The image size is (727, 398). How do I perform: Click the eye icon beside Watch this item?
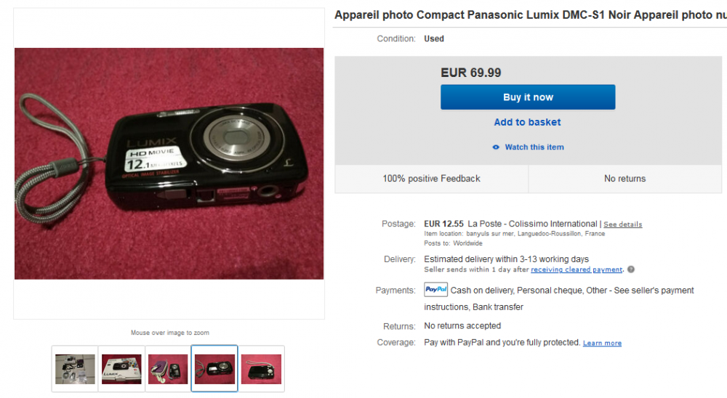pos(496,147)
